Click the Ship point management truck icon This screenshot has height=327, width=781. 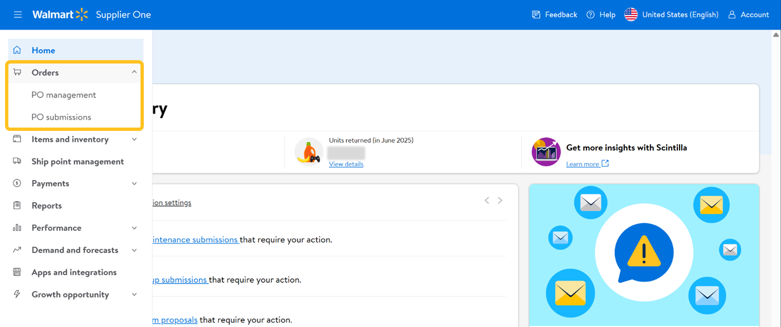(17, 161)
